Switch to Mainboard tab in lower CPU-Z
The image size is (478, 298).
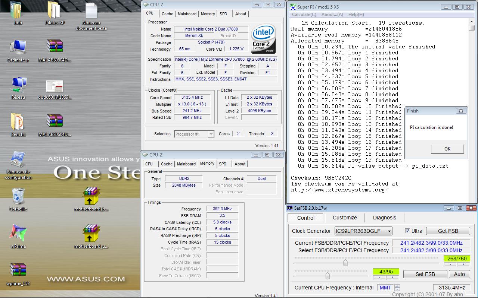pos(186,164)
